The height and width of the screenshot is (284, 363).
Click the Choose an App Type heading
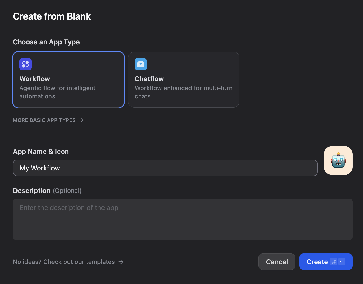click(x=46, y=42)
